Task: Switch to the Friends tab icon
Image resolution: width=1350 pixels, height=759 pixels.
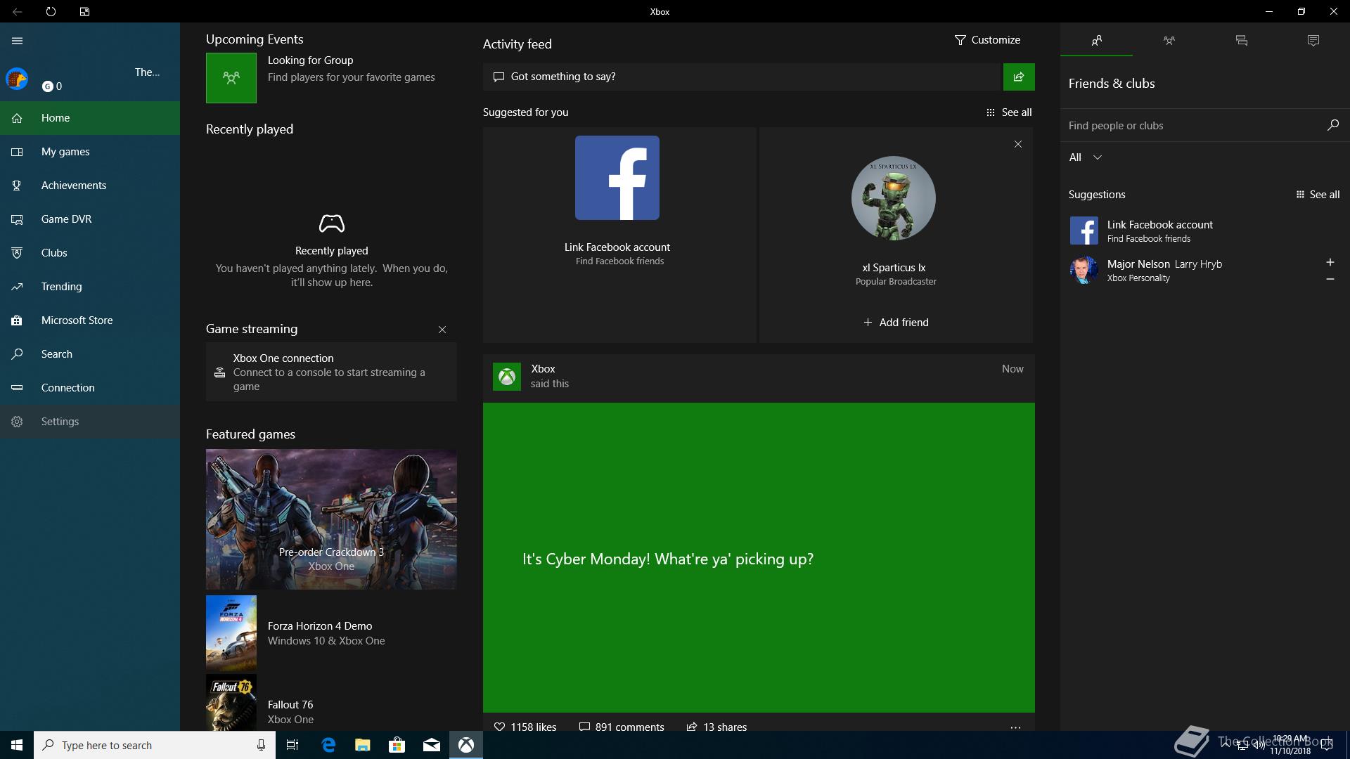Action: 1096,41
